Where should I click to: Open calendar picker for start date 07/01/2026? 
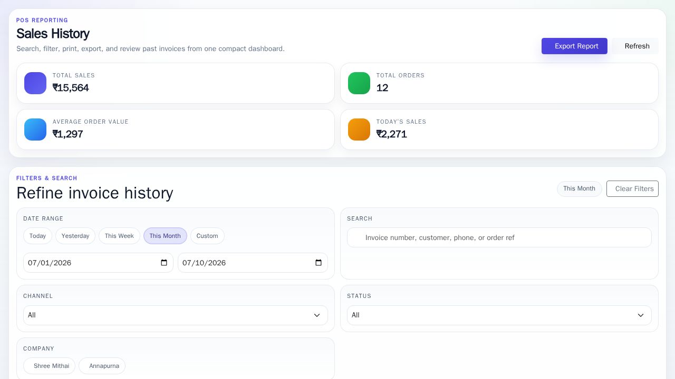(x=164, y=263)
